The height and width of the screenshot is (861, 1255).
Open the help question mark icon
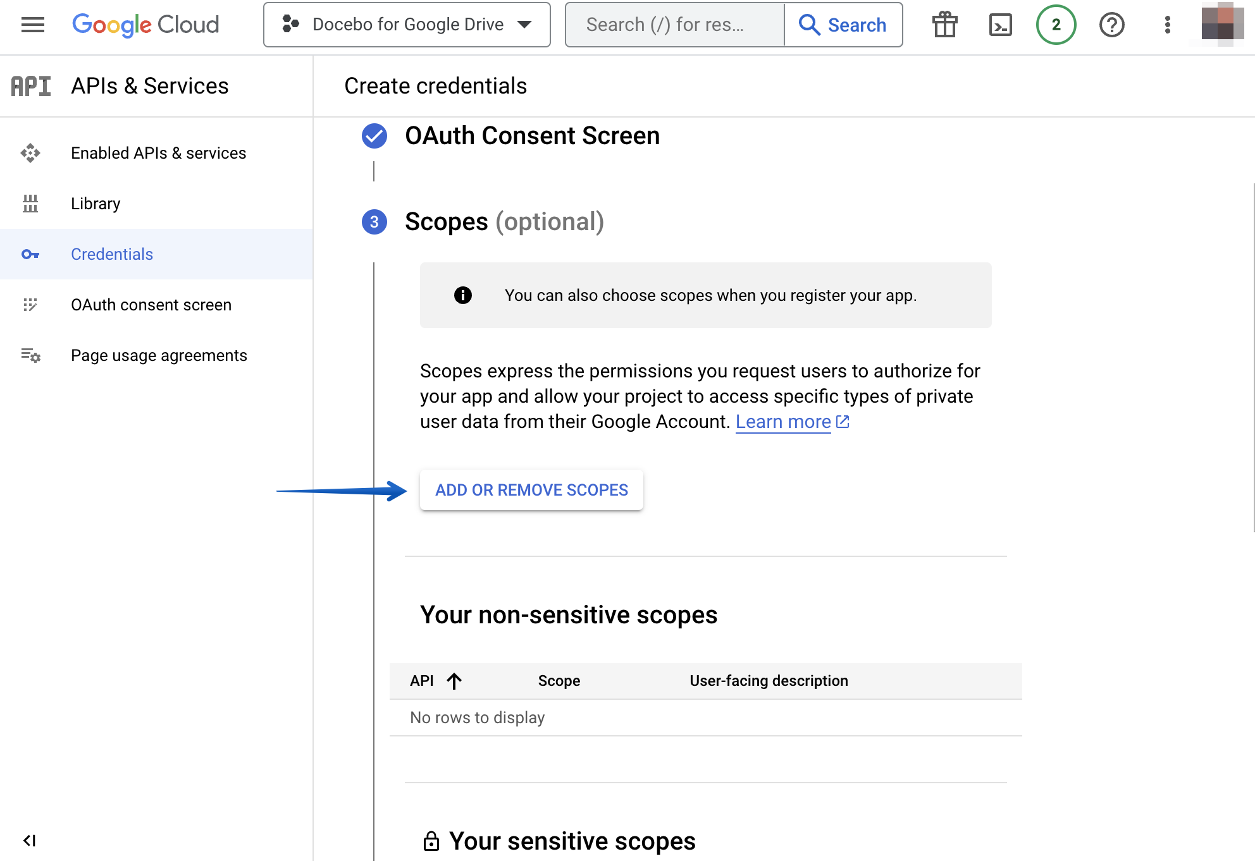tap(1111, 25)
